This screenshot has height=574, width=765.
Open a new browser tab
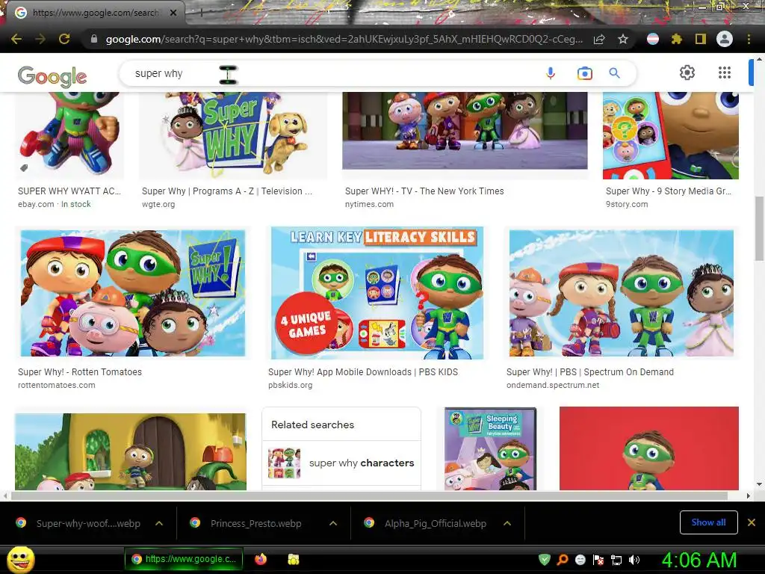[201, 13]
